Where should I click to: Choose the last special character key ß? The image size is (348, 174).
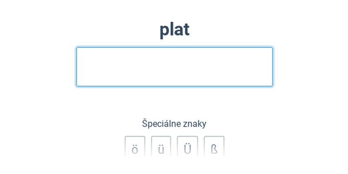click(x=214, y=146)
